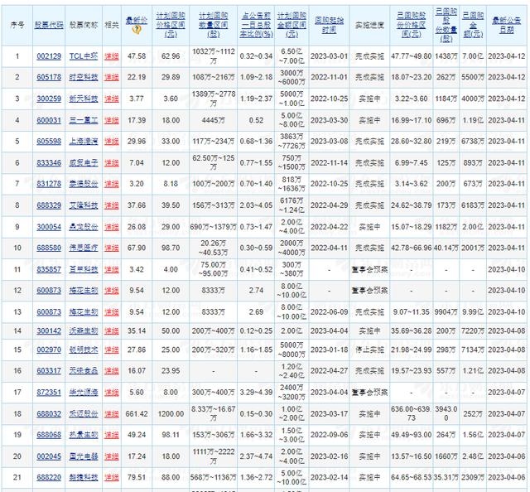530x492 pixels.
Task: Sort by 最新公告日期 header
Action: click(507, 25)
